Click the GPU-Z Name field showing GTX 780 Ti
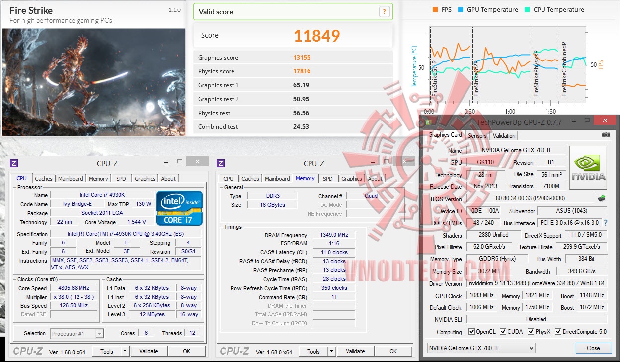Viewport: 620px width, 362px height. tap(516, 150)
